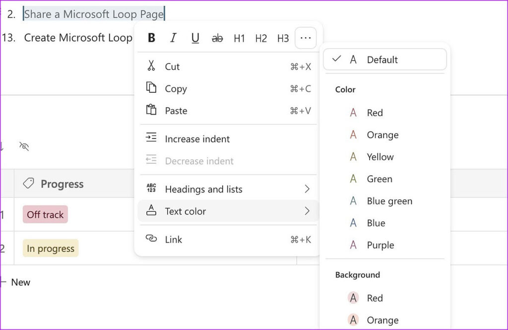This screenshot has height=330, width=508.
Task: Apply strikethrough formatting
Action: point(217,38)
